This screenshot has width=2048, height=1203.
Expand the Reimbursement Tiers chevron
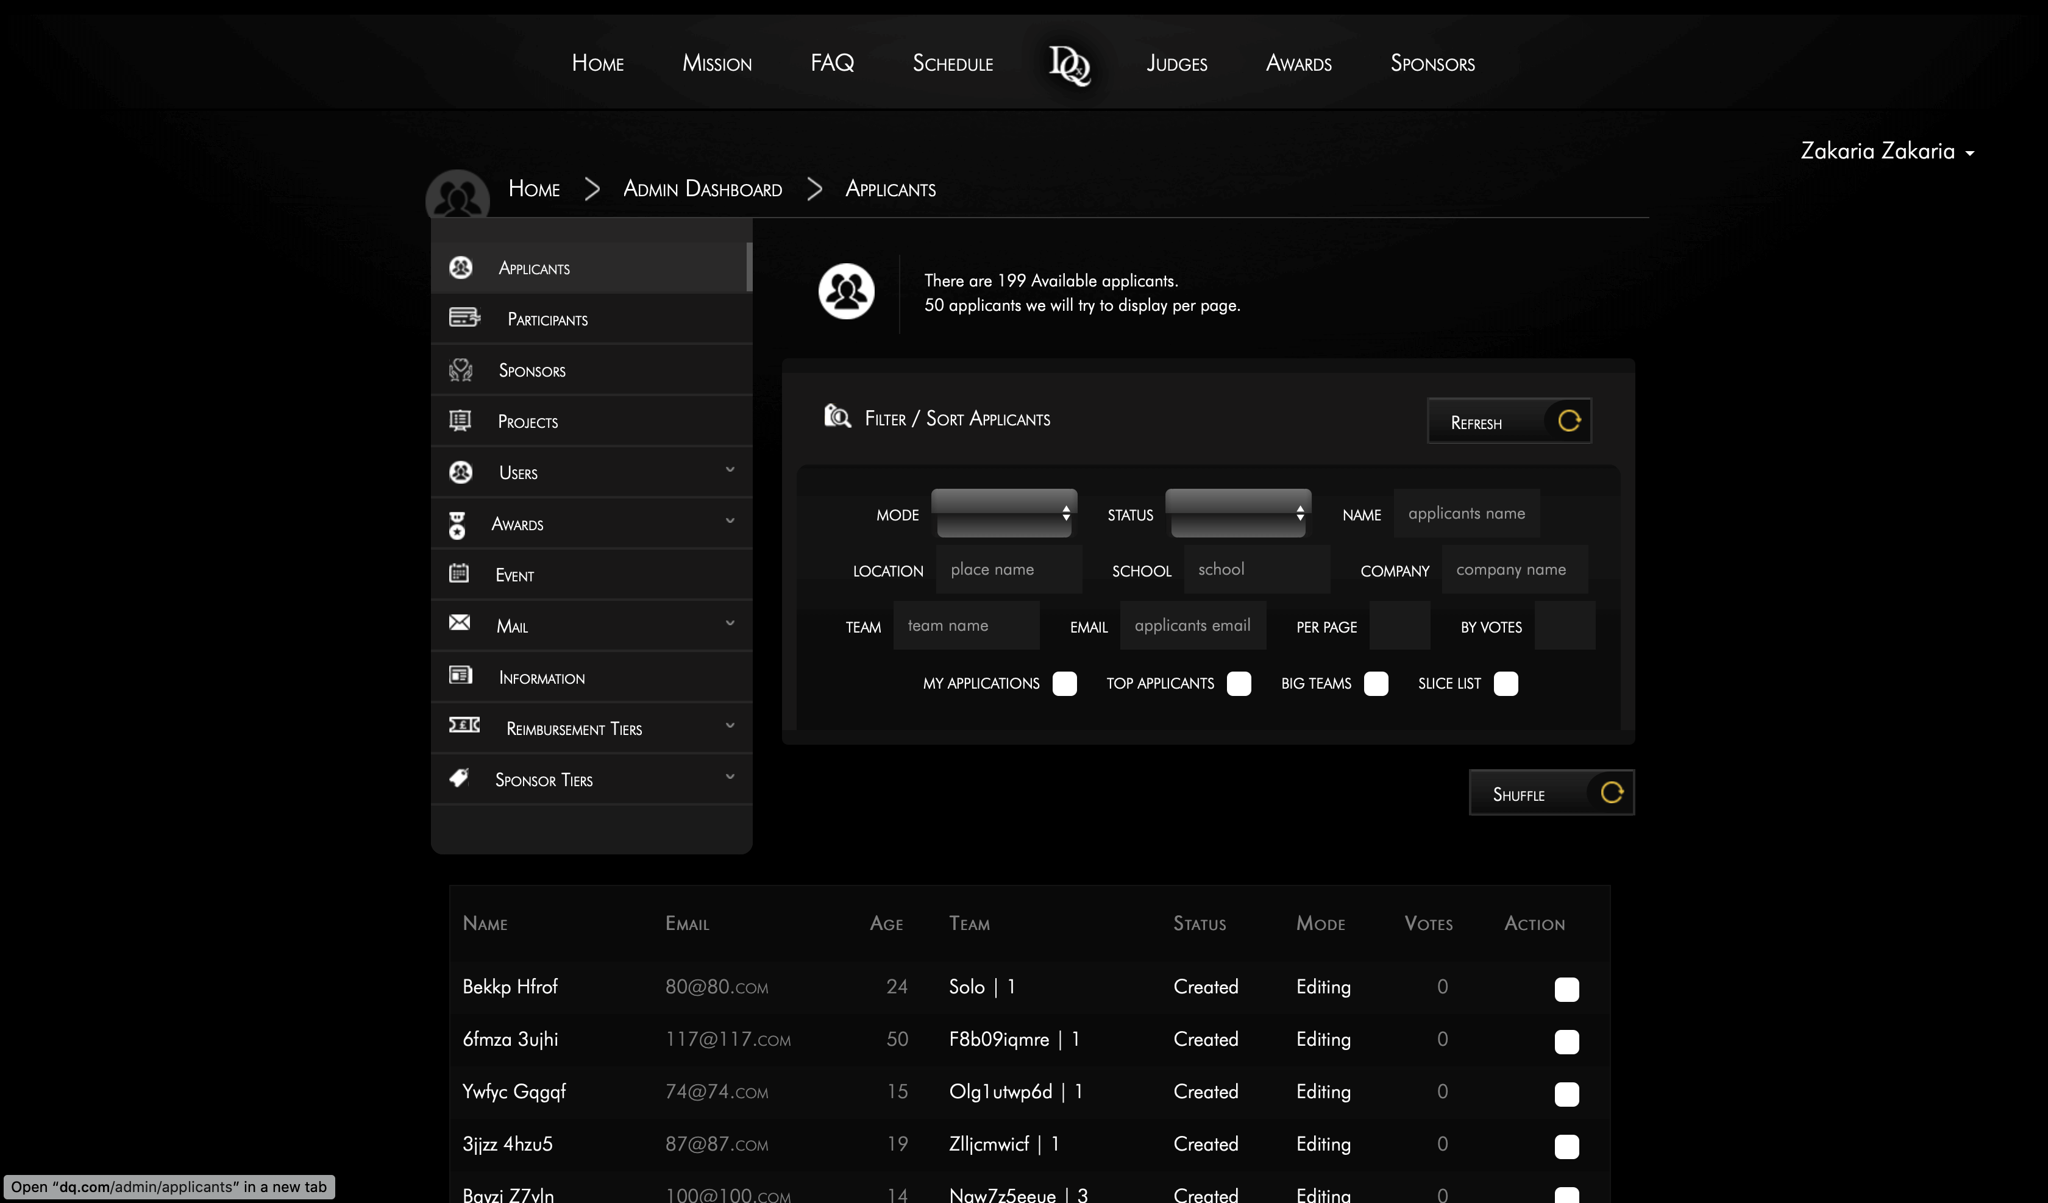point(730,726)
